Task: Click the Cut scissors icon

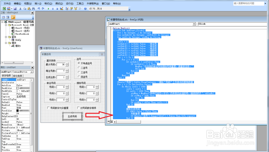Action: tap(20, 9)
